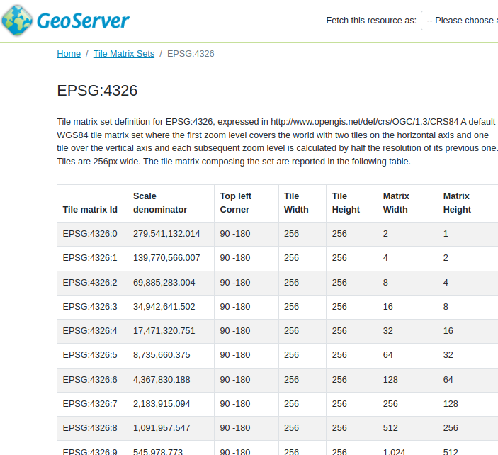
Task: Click the GeoServer logo icon
Action: (18, 20)
